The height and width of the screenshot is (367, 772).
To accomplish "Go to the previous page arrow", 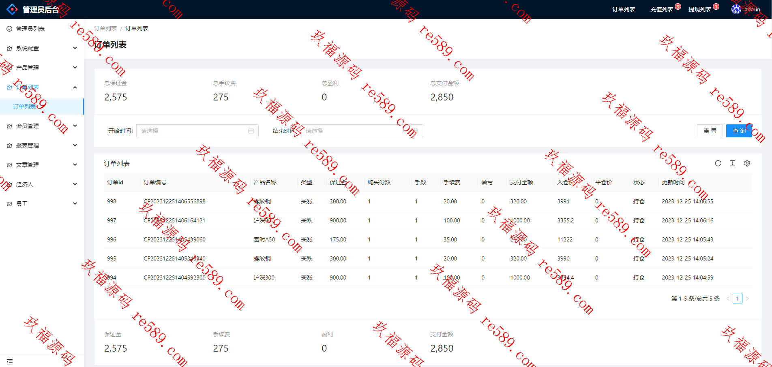I will tap(728, 299).
